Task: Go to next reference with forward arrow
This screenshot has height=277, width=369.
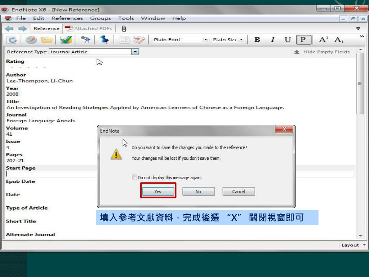Action: (x=23, y=29)
